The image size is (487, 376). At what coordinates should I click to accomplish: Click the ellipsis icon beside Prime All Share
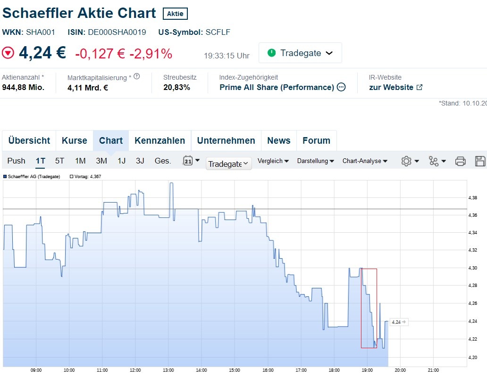pos(341,87)
